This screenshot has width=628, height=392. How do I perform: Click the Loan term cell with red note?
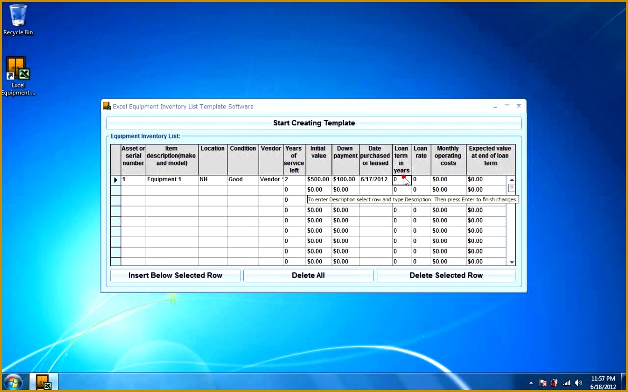(x=402, y=180)
